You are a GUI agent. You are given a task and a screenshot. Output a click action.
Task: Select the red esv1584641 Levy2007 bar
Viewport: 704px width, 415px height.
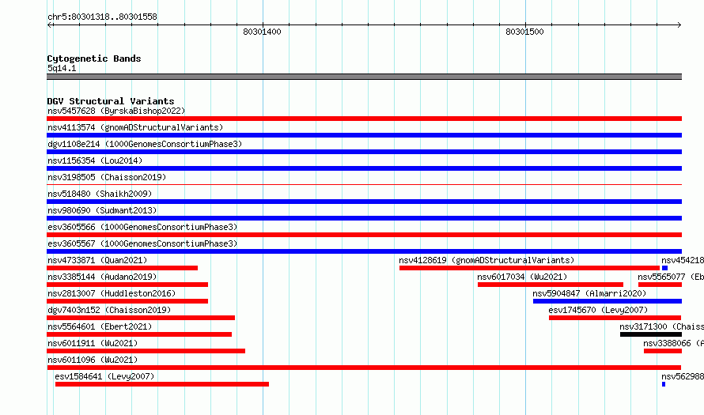click(162, 384)
